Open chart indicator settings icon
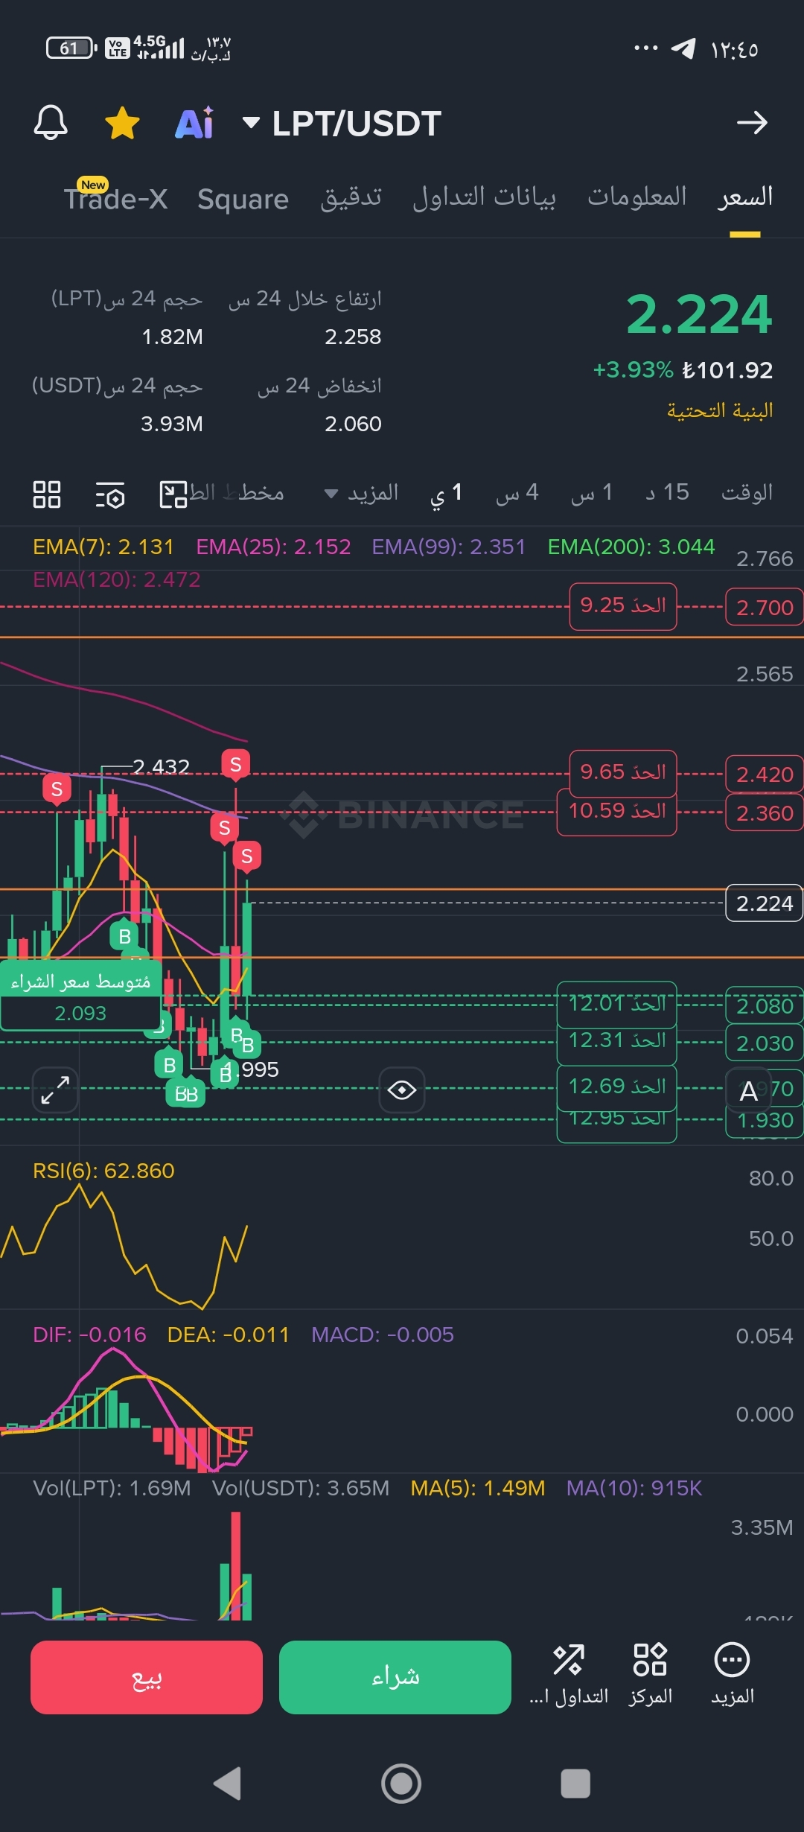Screen dimensions: 804x1832 (x=110, y=494)
